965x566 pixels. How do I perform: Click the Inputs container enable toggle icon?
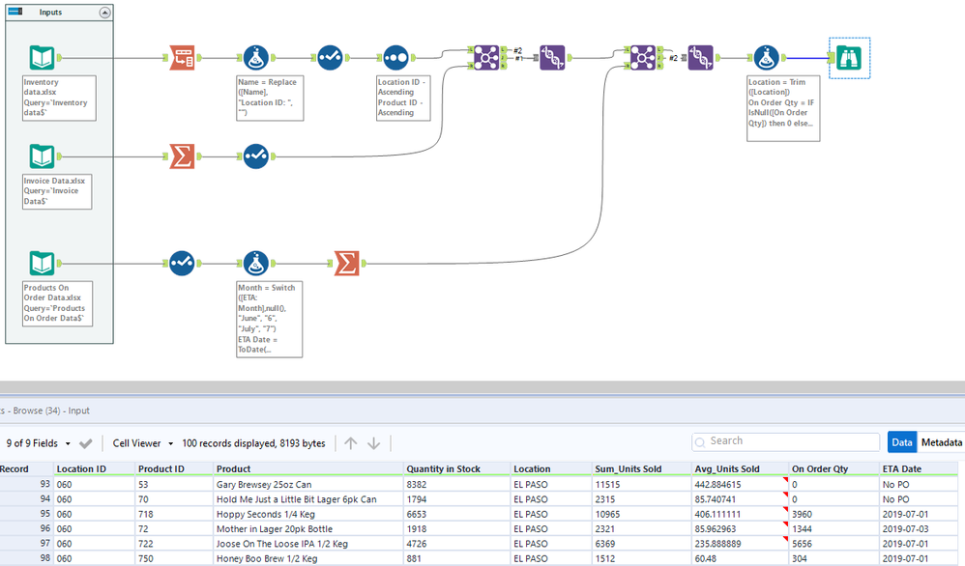pyautogui.click(x=15, y=12)
